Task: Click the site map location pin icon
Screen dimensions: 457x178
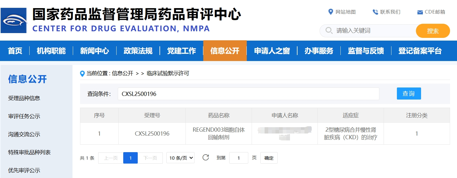Action: 330,12
